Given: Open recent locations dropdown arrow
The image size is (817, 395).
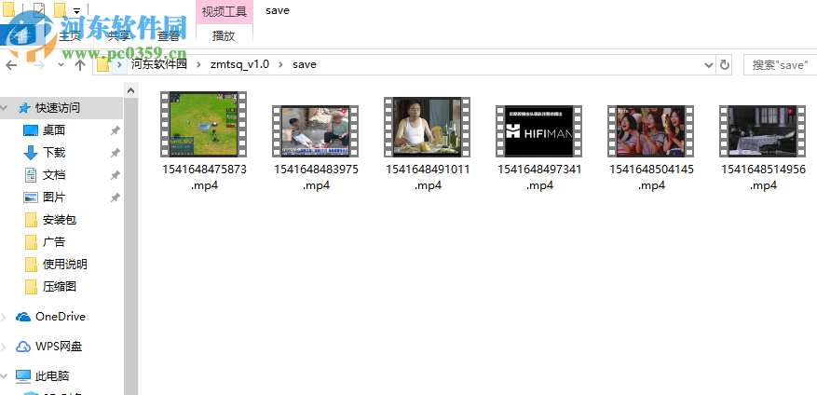Looking at the screenshot, I should pyautogui.click(x=61, y=64).
